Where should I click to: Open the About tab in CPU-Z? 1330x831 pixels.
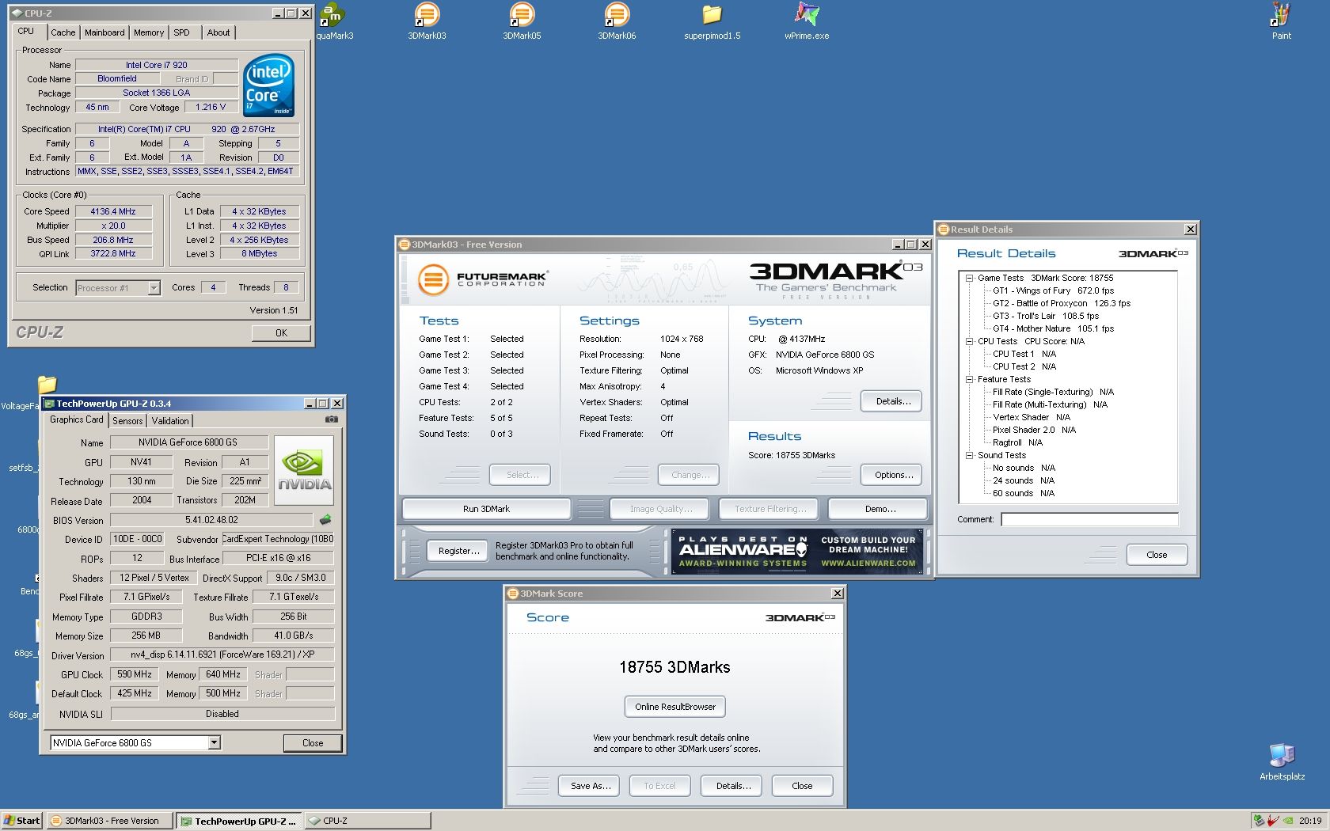218,32
